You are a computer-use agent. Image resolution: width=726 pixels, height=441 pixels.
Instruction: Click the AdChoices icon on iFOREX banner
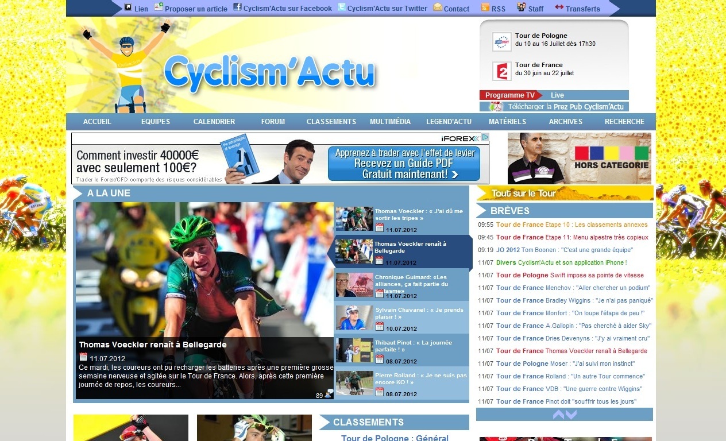tap(485, 138)
